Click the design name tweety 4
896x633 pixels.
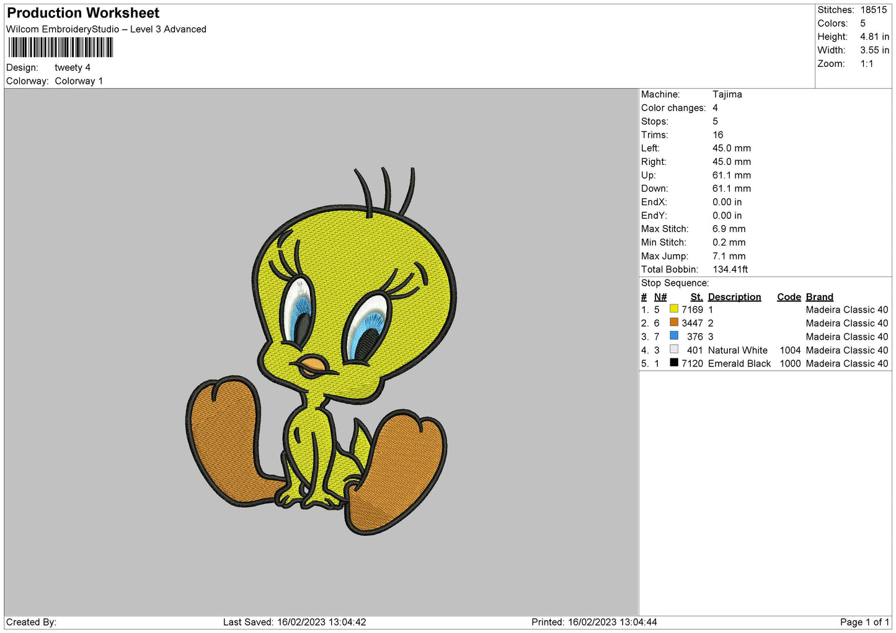point(73,68)
